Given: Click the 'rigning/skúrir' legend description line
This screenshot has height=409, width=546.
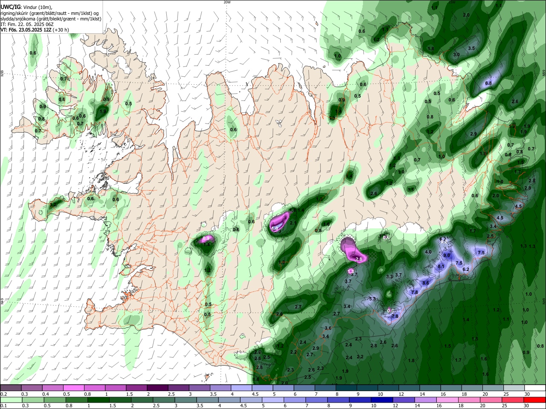Looking at the screenshot, I should (49, 13).
